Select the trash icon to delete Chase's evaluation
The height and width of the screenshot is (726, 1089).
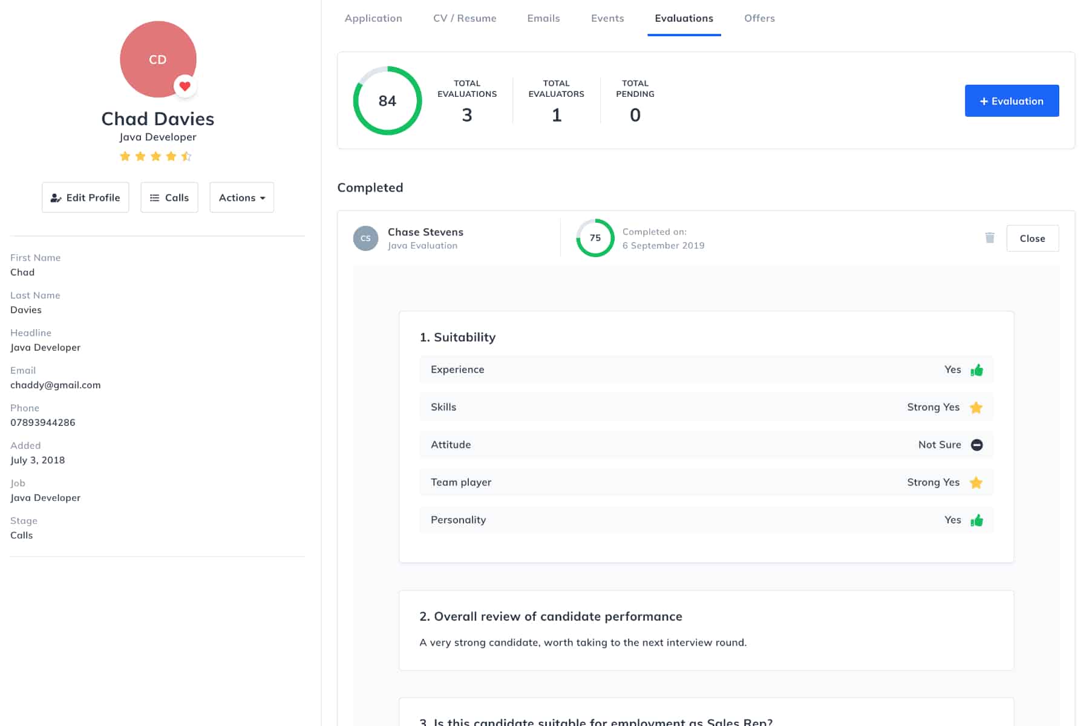(990, 238)
